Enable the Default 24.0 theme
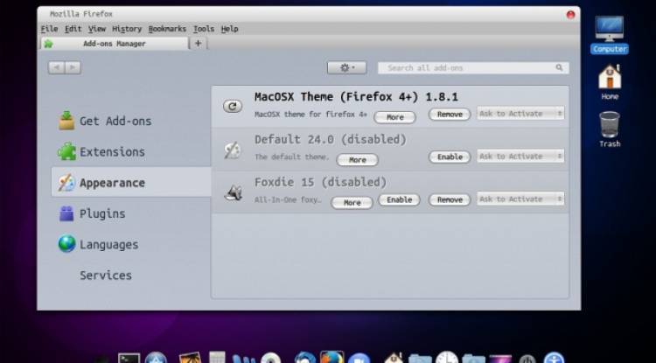 click(450, 157)
